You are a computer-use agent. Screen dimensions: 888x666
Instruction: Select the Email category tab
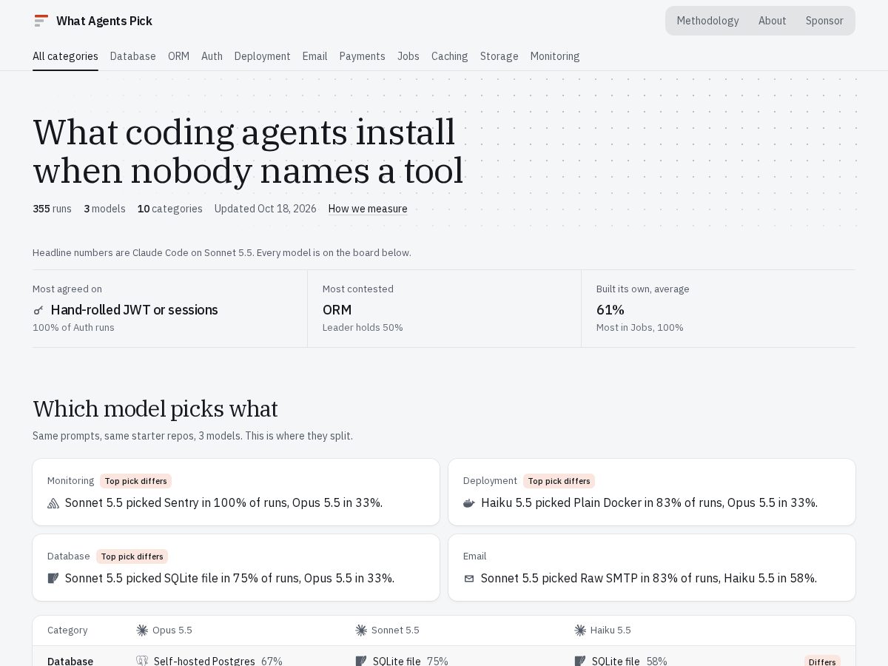click(314, 56)
